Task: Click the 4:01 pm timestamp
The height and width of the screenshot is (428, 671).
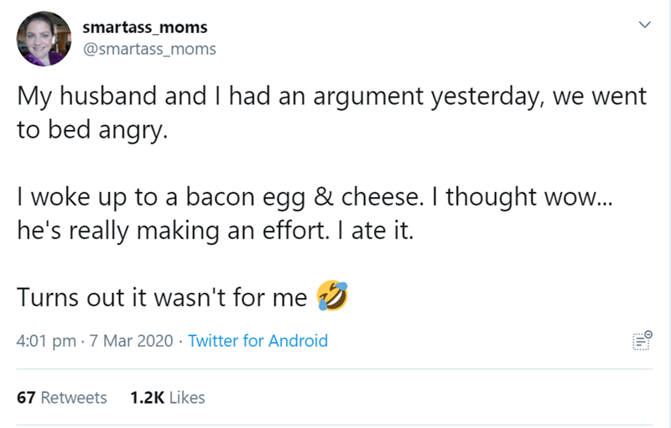Action: point(46,342)
